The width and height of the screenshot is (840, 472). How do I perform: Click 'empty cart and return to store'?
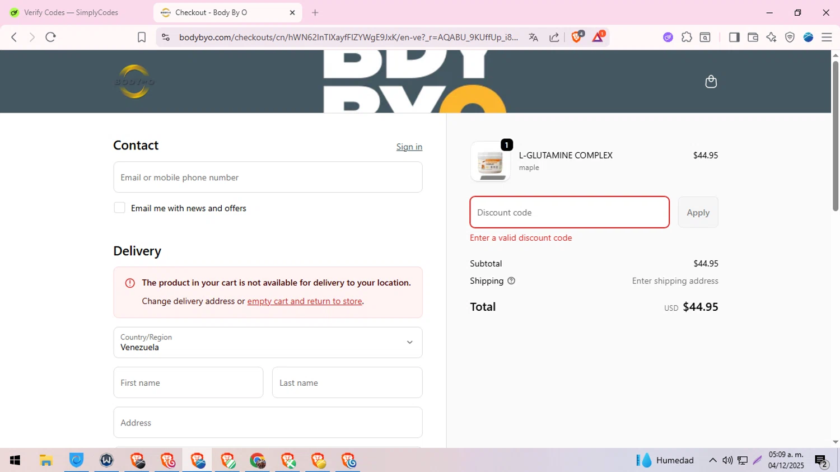(x=305, y=301)
